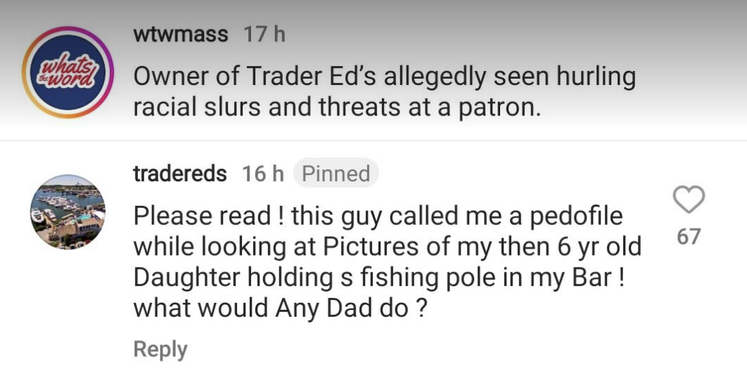The width and height of the screenshot is (747, 378).
Task: Click the caption line starting "Owner of"
Action: [384, 77]
